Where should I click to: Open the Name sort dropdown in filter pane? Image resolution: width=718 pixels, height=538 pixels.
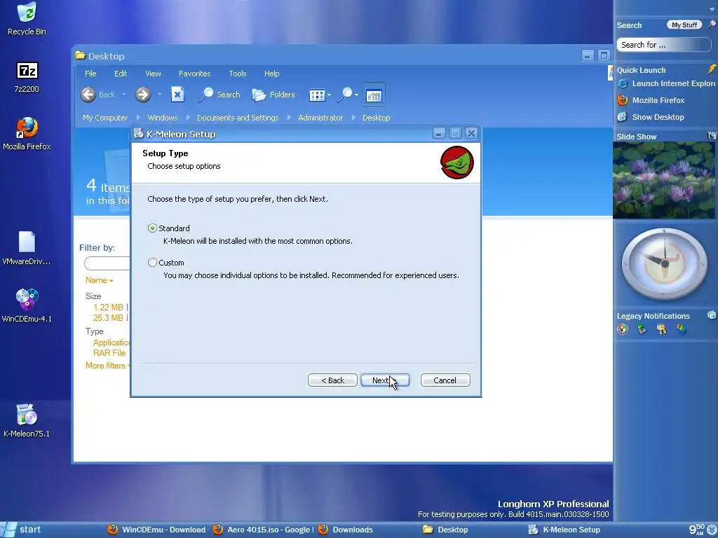point(100,280)
